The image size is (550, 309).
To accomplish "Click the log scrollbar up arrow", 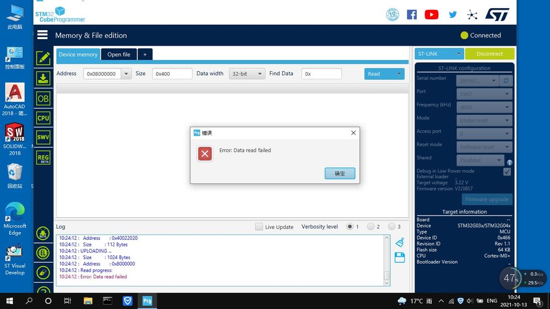I will coord(386,238).
